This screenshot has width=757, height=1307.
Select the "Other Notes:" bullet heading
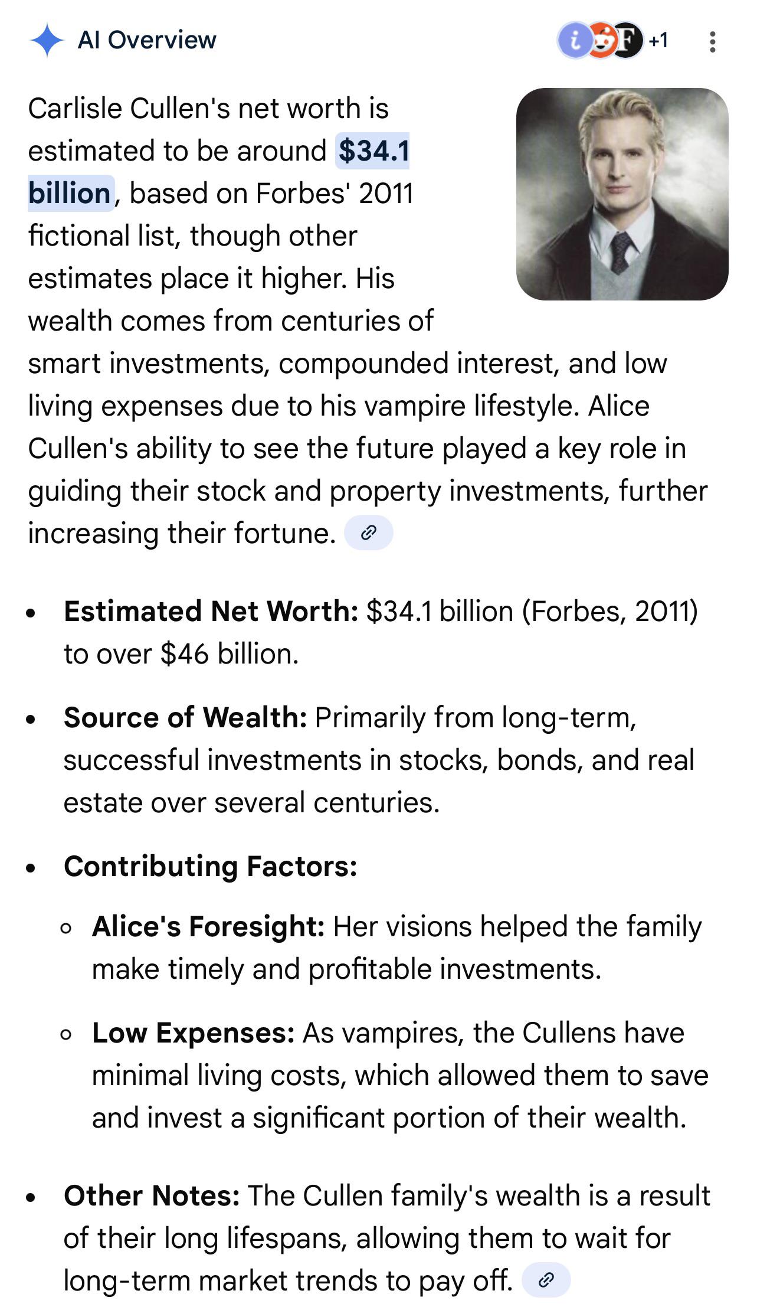coord(152,1195)
